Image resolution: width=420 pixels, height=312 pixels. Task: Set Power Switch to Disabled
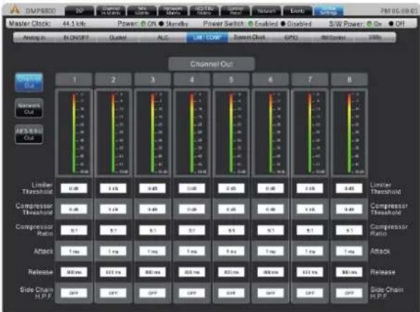click(x=283, y=24)
